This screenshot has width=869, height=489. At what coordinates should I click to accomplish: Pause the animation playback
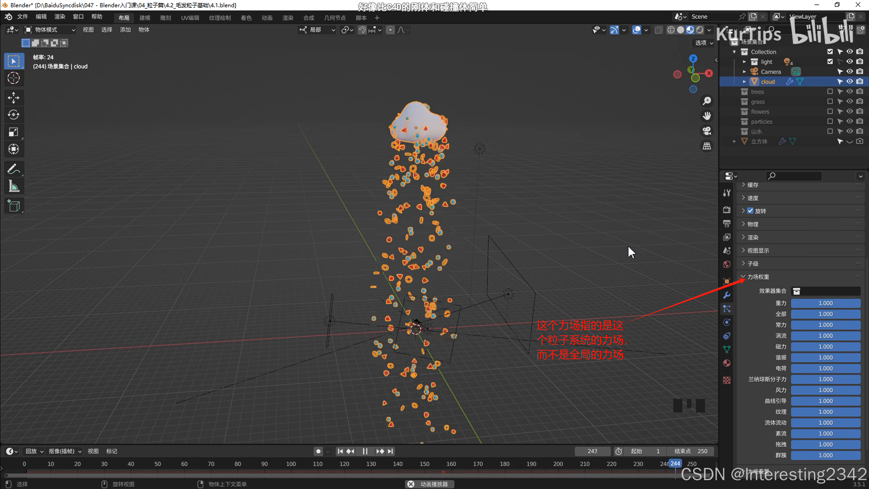(x=365, y=451)
